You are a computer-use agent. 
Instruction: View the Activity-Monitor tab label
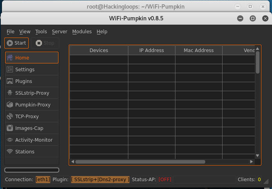pyautogui.click(x=34, y=140)
